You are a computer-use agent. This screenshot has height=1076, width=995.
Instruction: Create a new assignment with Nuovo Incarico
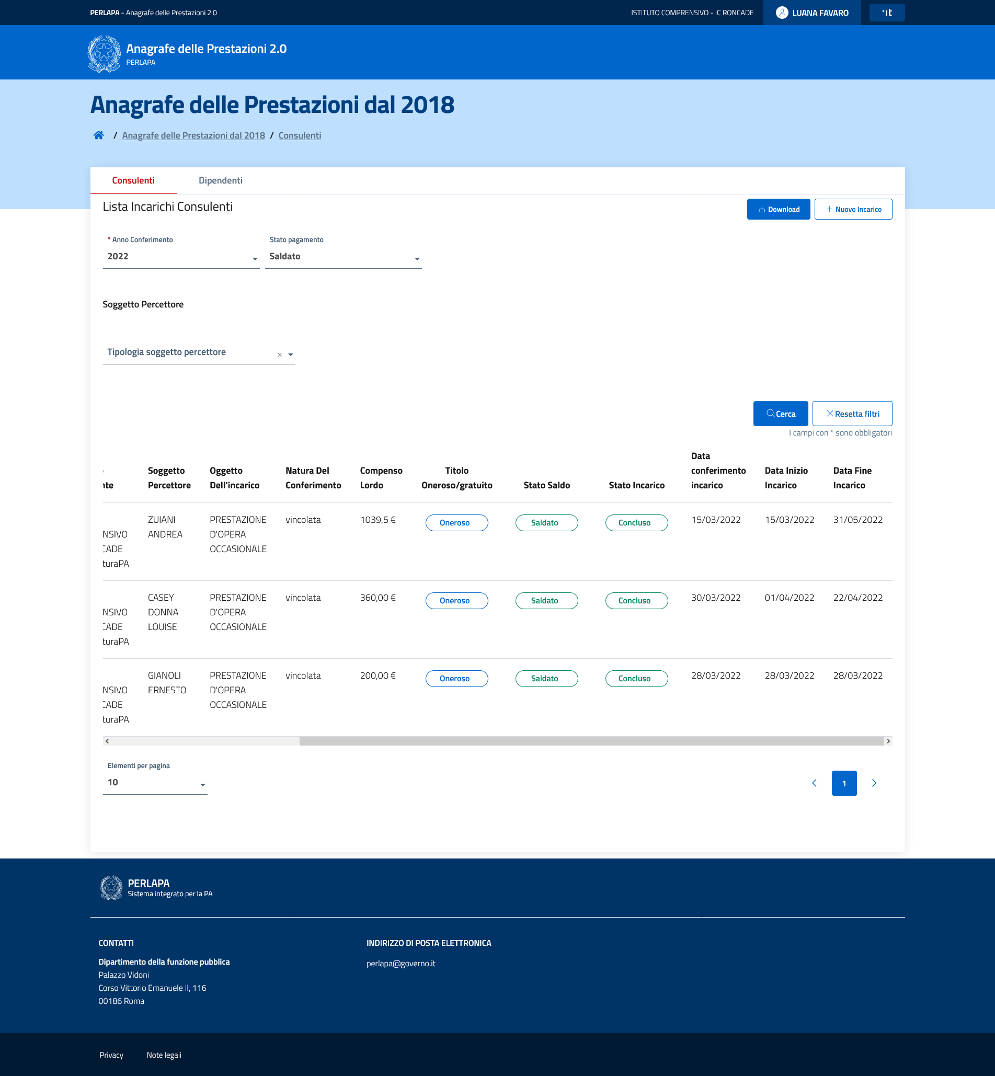click(x=853, y=209)
